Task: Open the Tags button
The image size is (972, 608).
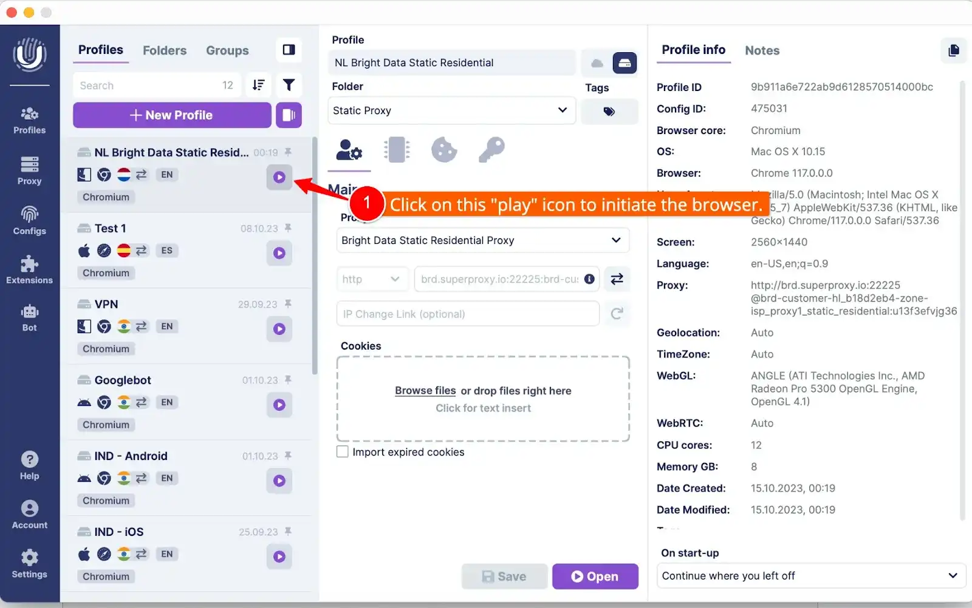Action: (x=609, y=112)
